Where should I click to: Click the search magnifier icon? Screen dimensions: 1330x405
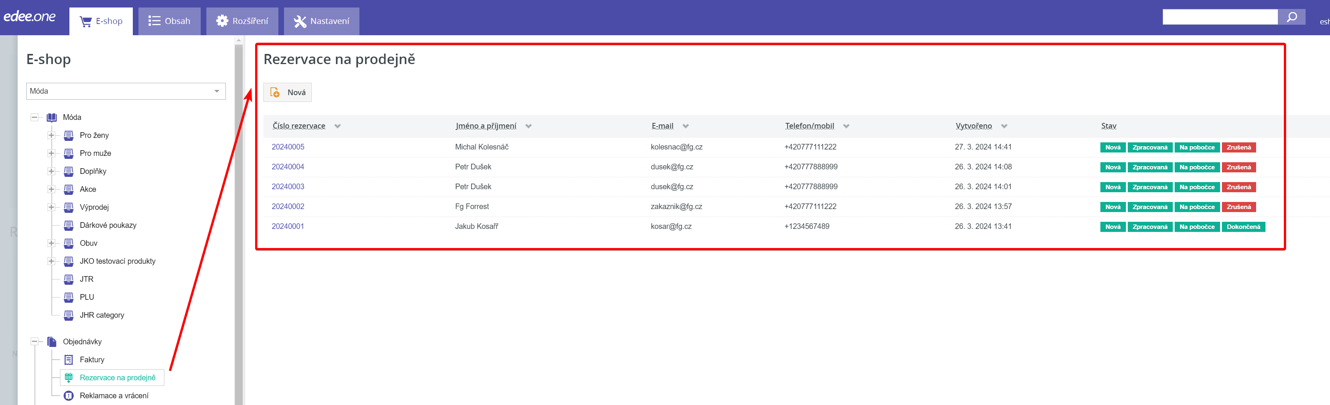point(1291,18)
